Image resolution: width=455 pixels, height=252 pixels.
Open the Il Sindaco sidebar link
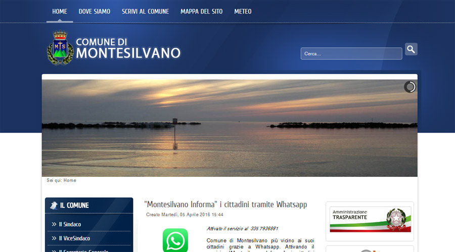pyautogui.click(x=70, y=224)
